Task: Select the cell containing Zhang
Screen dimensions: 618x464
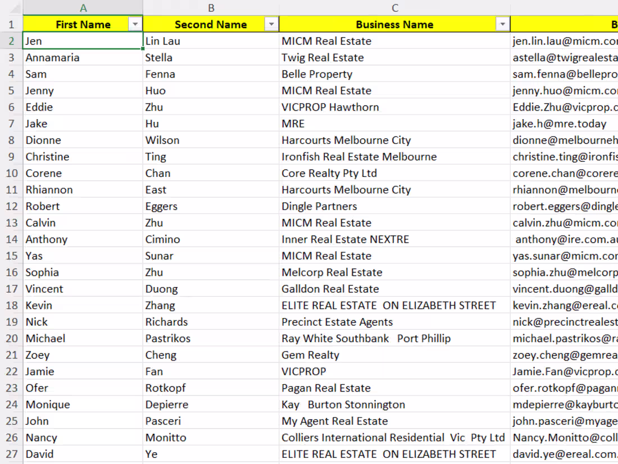Action: tap(211, 306)
